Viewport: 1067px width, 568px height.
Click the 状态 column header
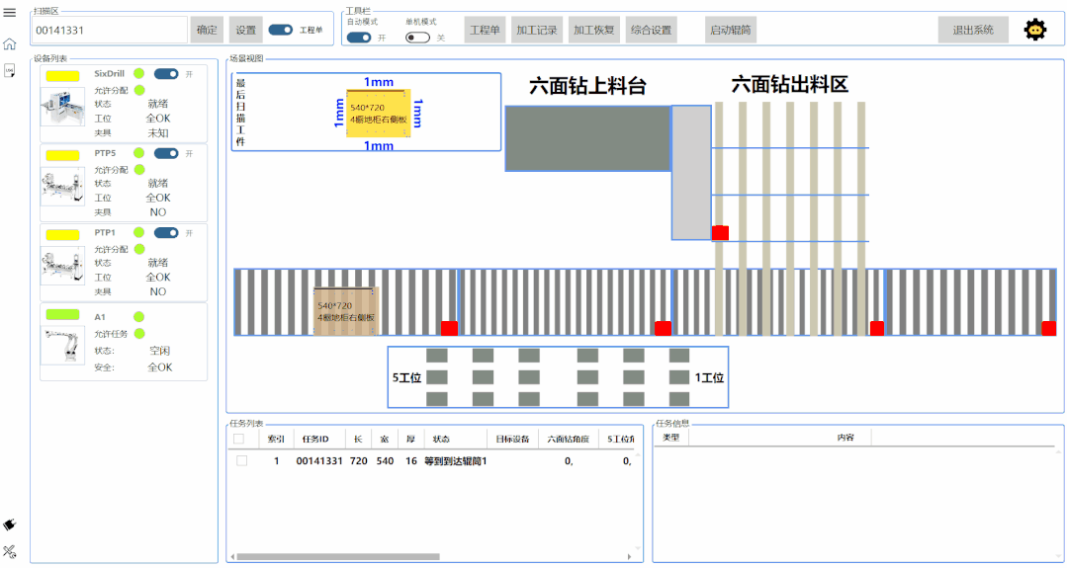coord(442,439)
